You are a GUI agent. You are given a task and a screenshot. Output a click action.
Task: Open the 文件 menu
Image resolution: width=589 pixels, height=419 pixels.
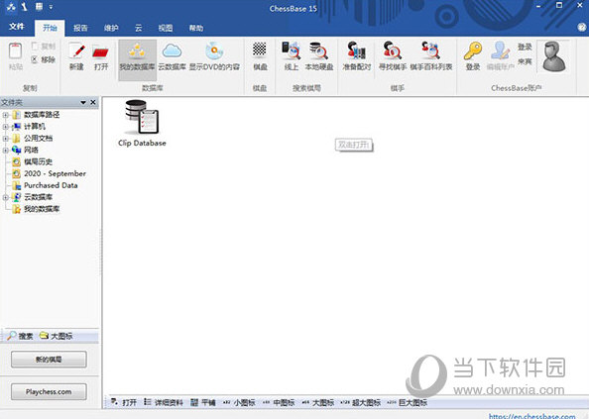coord(17,27)
